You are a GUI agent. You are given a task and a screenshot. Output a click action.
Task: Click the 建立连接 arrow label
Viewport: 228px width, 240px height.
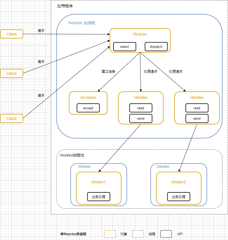click(x=108, y=72)
